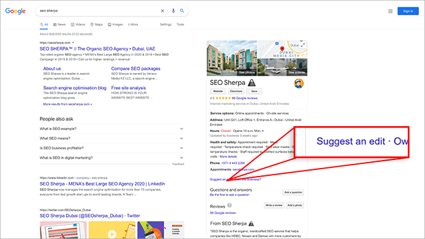This screenshot has height=239, width=425.
Task: Clear the search box with X
Action: tap(162, 11)
